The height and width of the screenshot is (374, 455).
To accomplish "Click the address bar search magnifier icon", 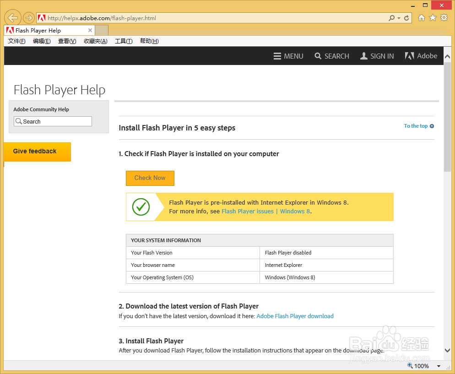I will tap(391, 18).
